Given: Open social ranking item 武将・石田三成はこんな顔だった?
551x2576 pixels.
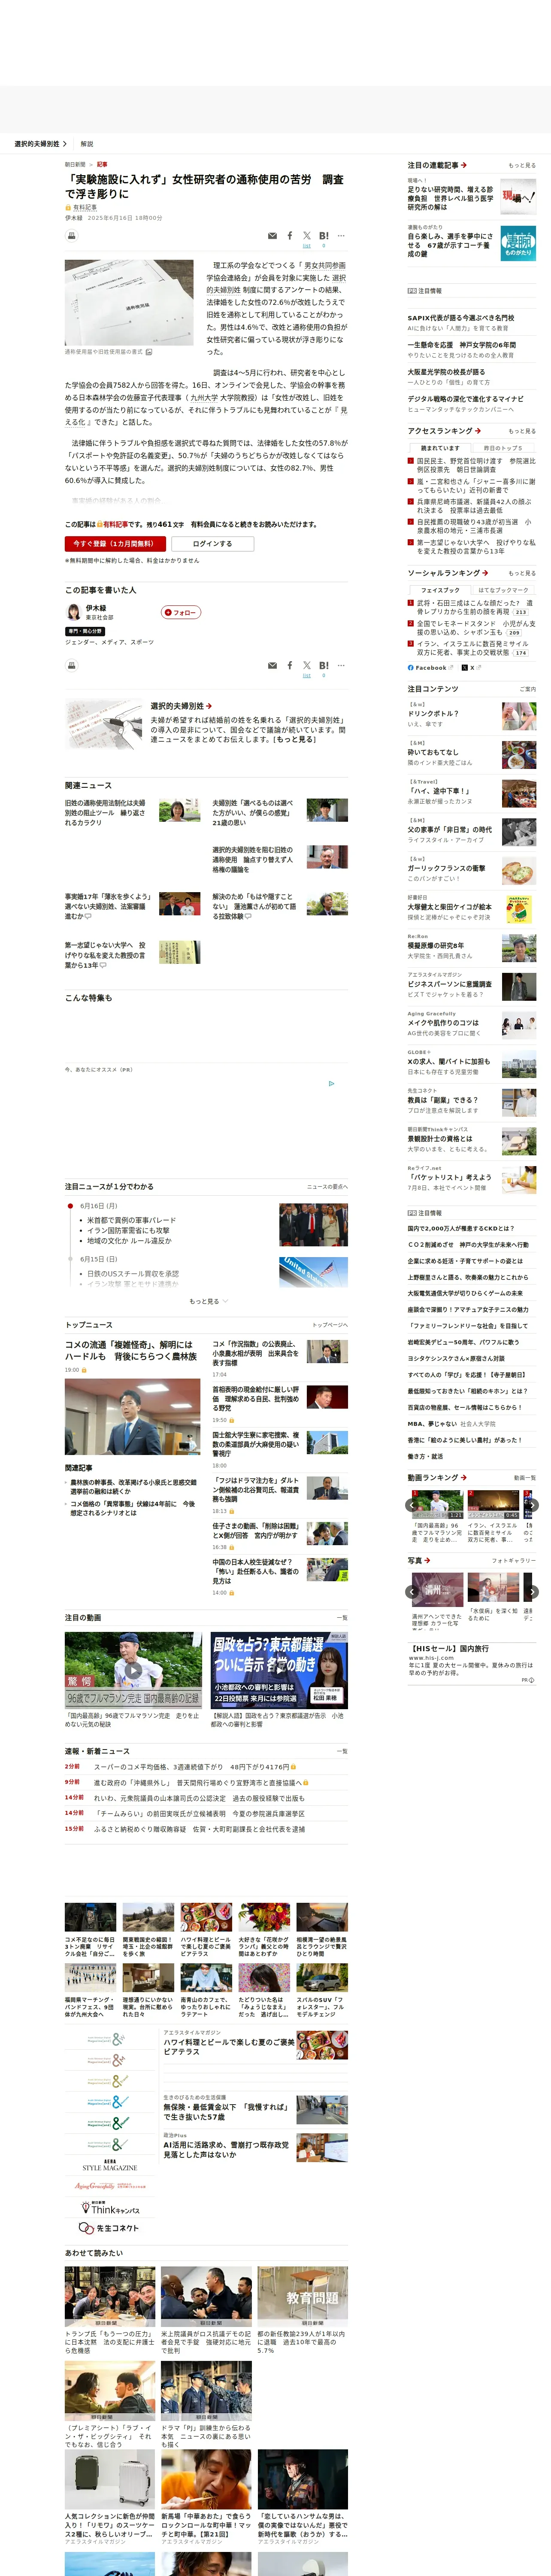Looking at the screenshot, I should click(475, 608).
